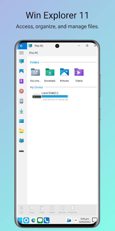The width and height of the screenshot is (115, 231).
Task: Click the Folders section header
Action: (x=34, y=62)
